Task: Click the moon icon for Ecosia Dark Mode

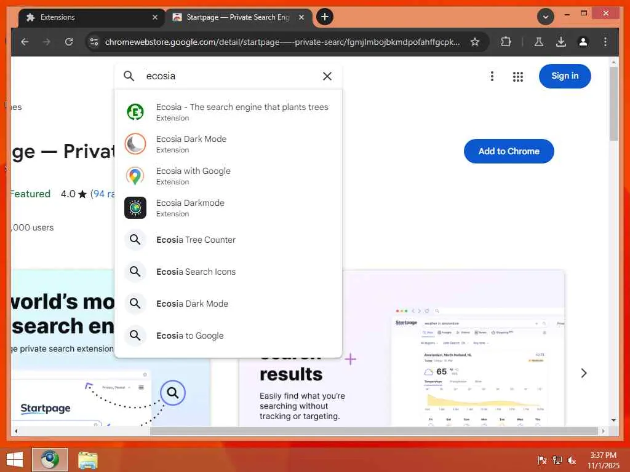Action: (135, 144)
